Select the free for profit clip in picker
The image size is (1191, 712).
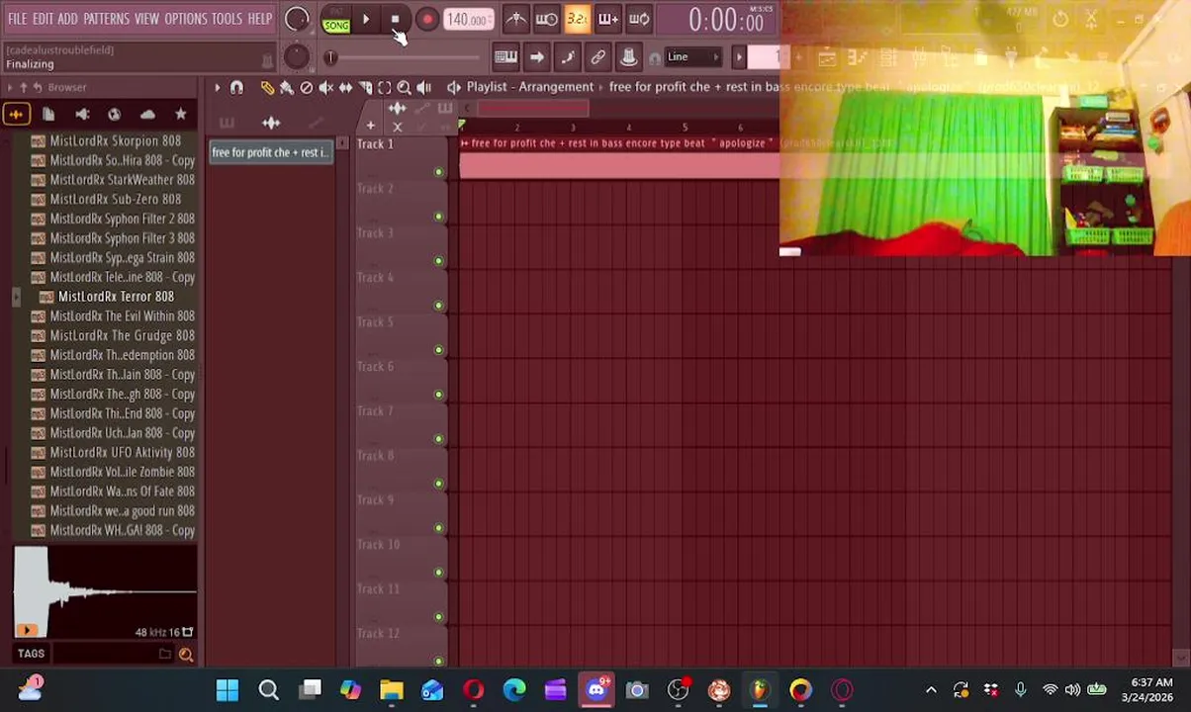click(270, 152)
